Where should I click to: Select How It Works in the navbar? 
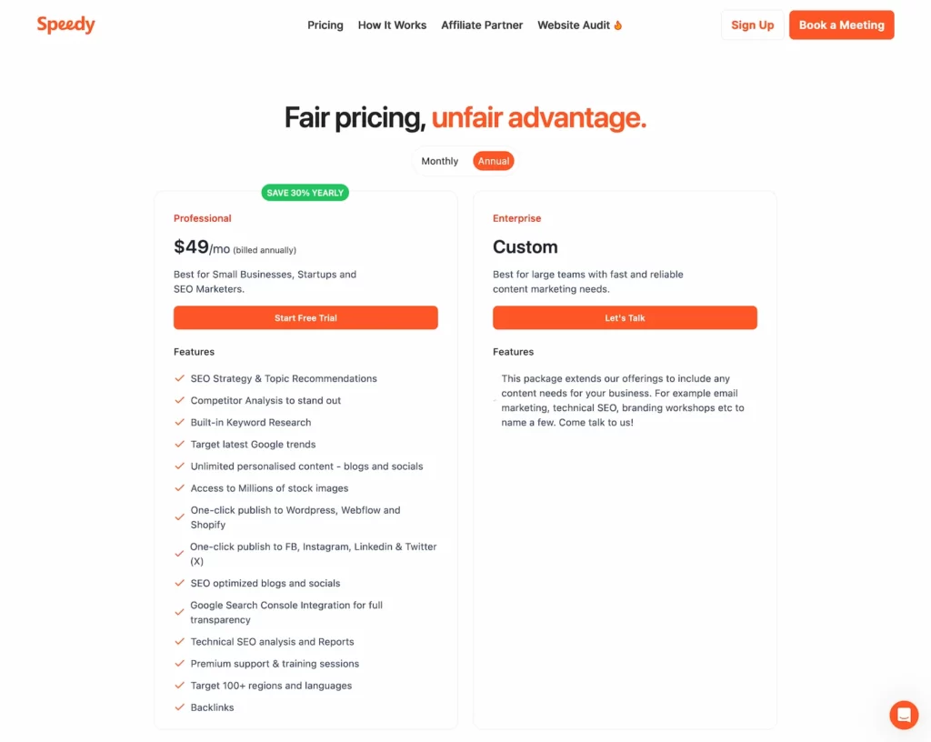392,25
